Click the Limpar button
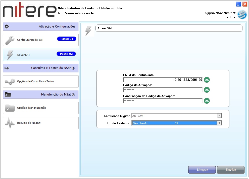 pyautogui.click(x=202, y=170)
